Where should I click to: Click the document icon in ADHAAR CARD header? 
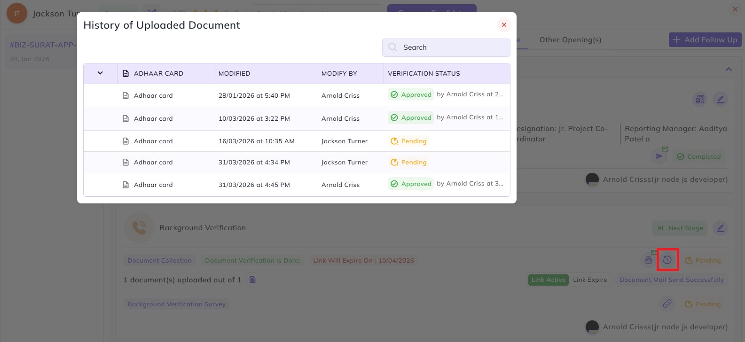(x=125, y=73)
